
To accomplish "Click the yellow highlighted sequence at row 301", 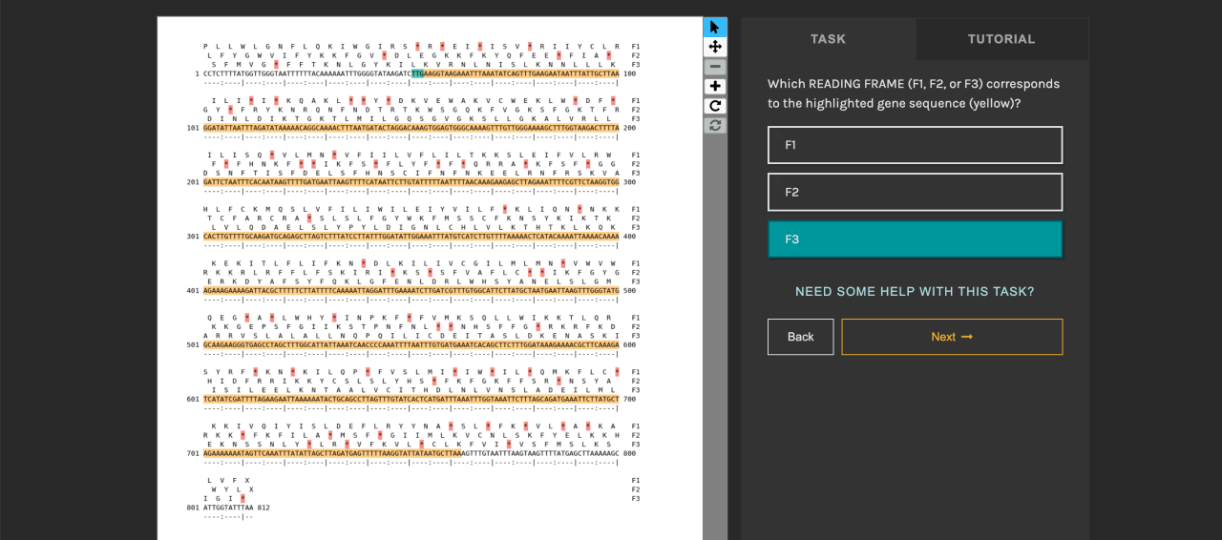I will [x=411, y=236].
